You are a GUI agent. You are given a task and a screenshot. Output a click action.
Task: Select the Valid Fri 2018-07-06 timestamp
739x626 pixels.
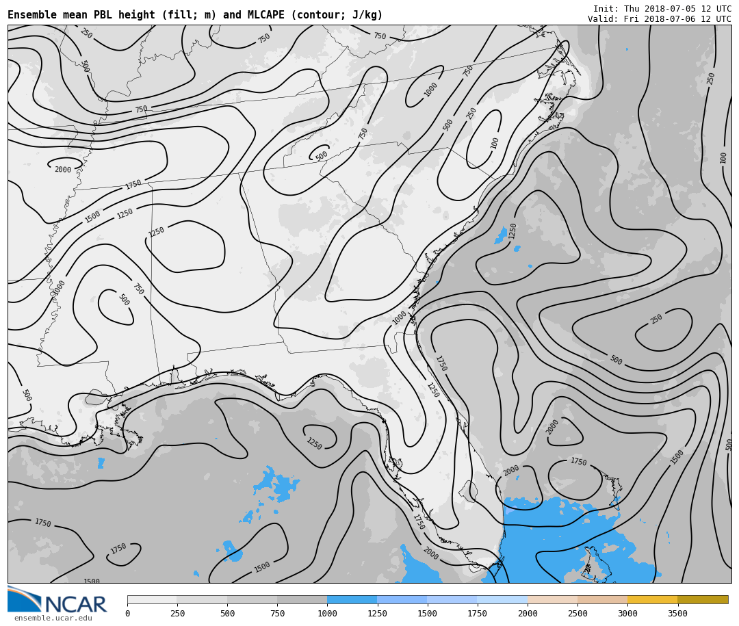[x=659, y=19]
